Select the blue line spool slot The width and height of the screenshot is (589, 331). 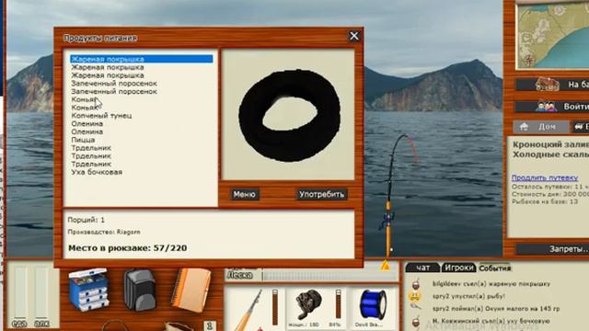373,304
